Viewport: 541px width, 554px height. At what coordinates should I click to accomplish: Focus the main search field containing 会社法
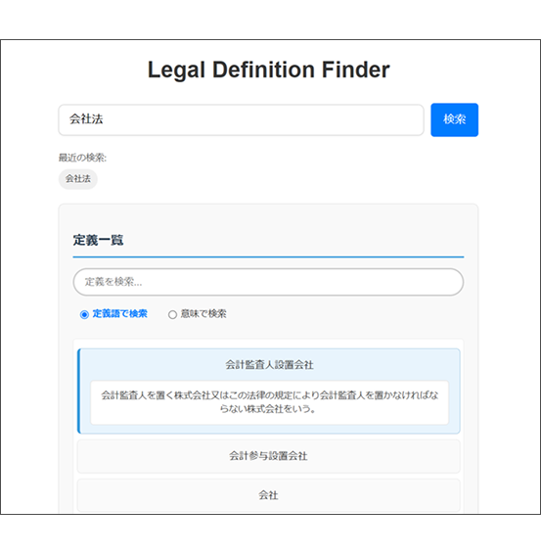(241, 119)
